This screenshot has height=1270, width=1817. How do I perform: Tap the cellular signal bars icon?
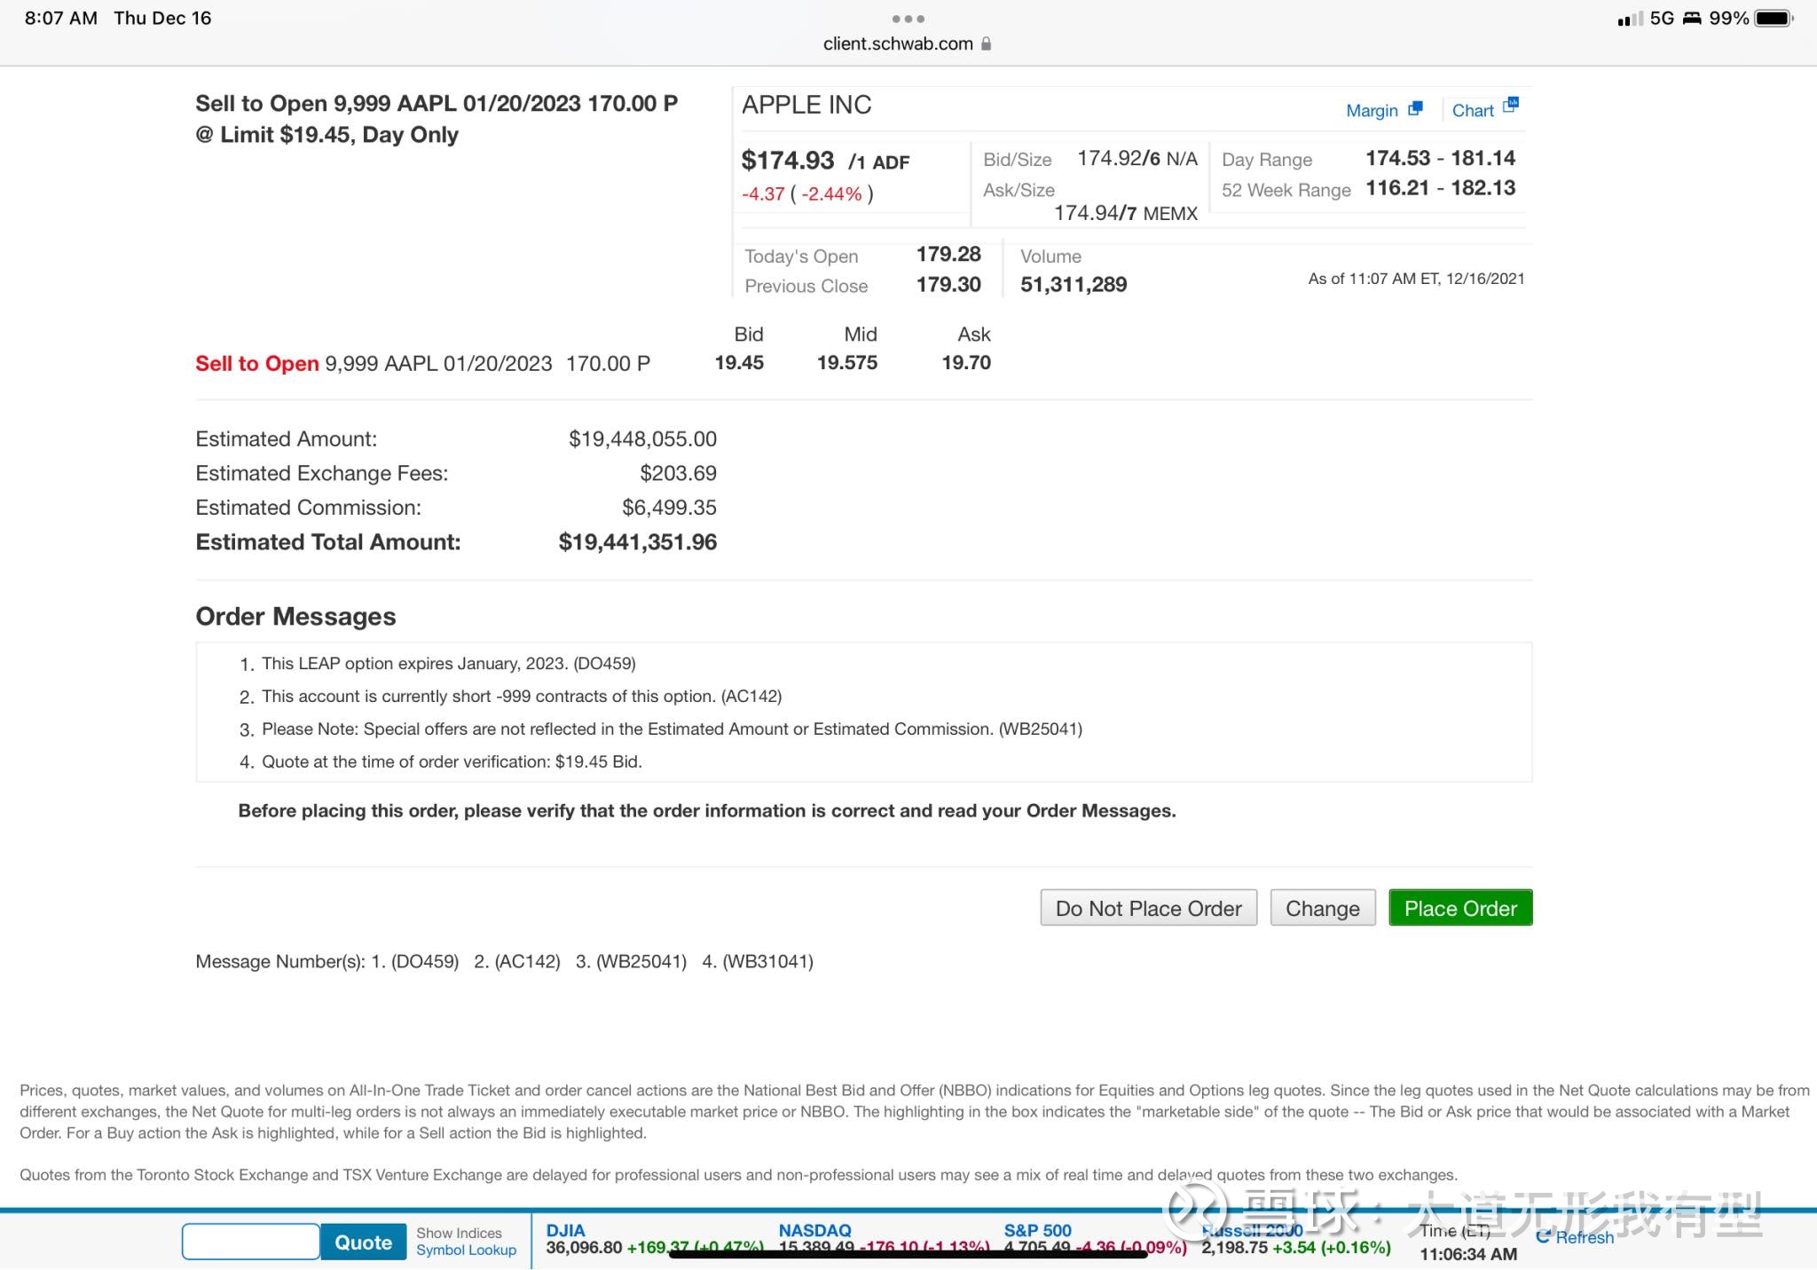[1629, 19]
